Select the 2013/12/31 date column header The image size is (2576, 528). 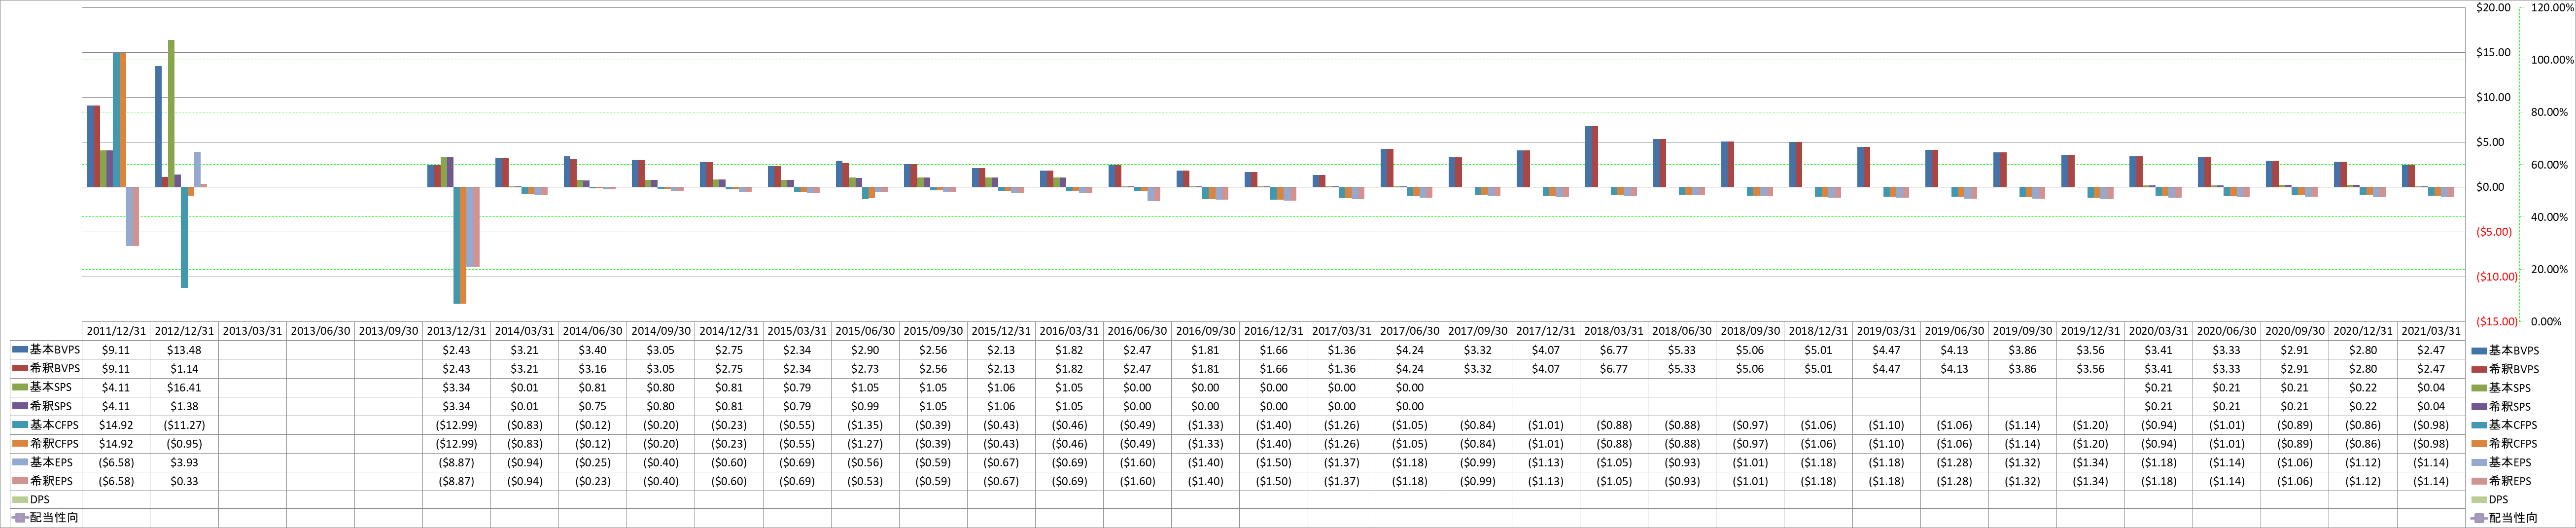click(x=456, y=331)
